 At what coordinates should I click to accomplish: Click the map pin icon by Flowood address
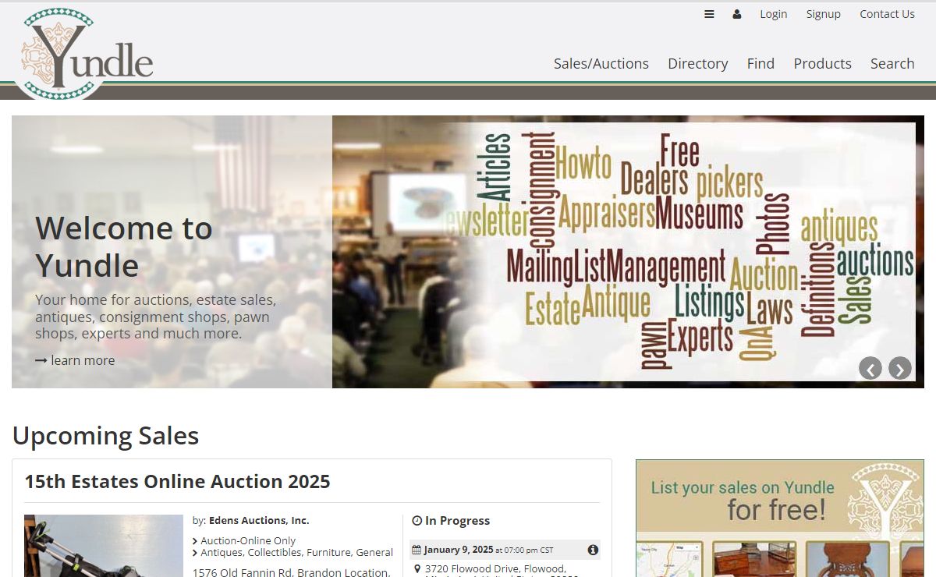coord(417,569)
